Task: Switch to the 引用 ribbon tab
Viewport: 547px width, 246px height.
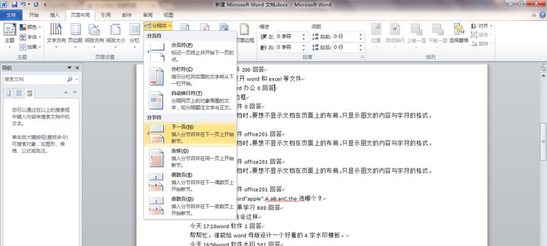Action: tap(106, 15)
